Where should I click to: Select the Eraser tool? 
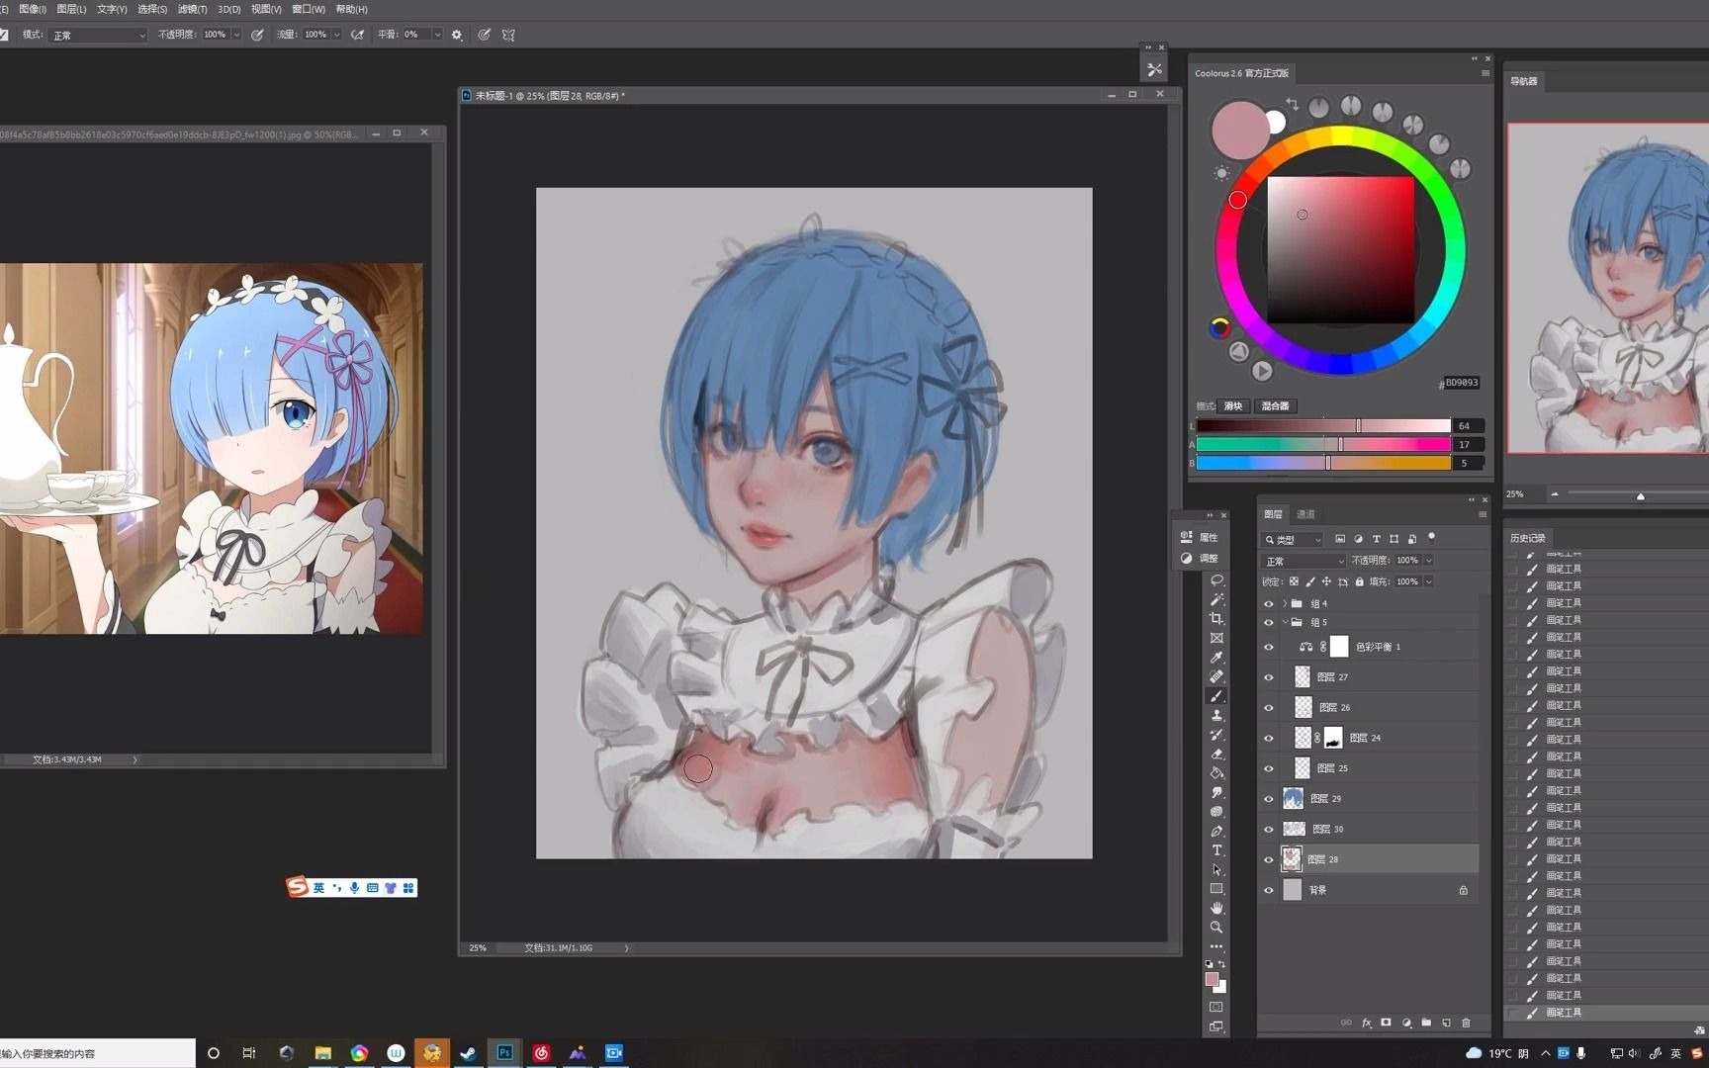(x=1216, y=754)
